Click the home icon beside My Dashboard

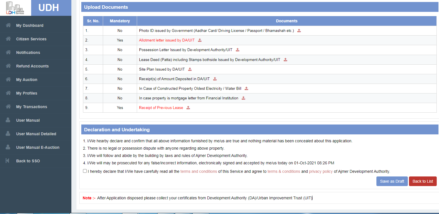(8, 25)
